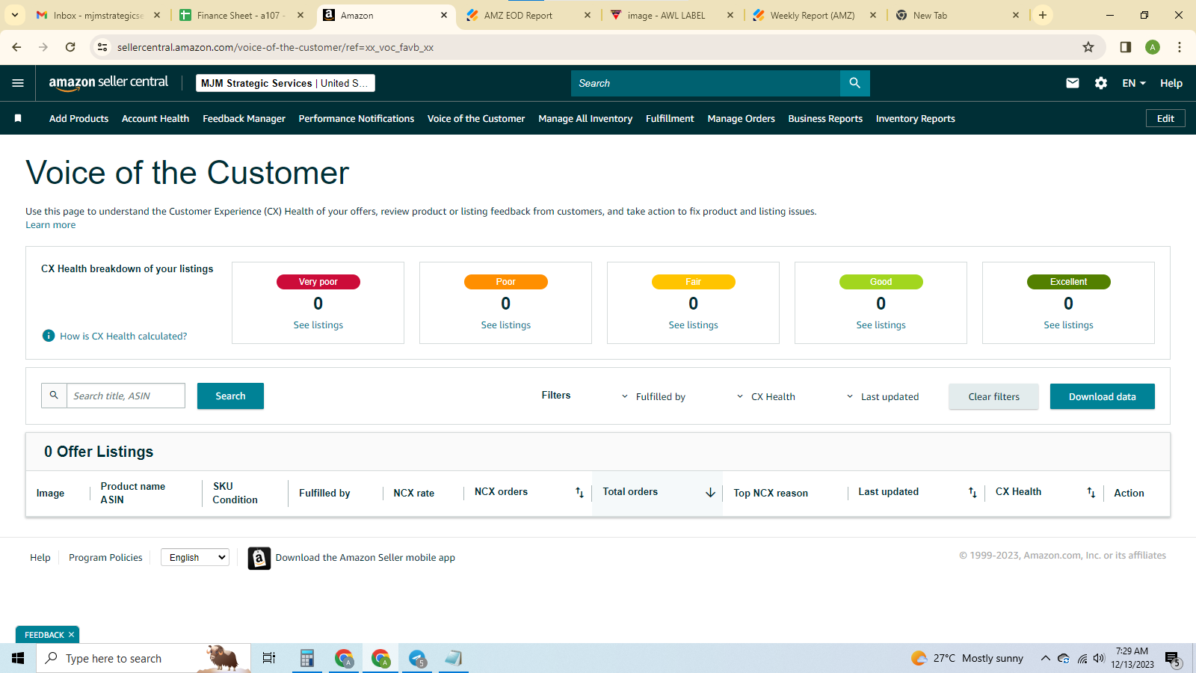Open the Chrome profile avatar
Viewport: 1196px width, 673px height.
click(1153, 47)
